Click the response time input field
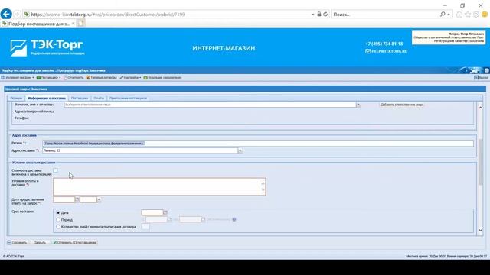490x275 pixels. click(x=89, y=199)
